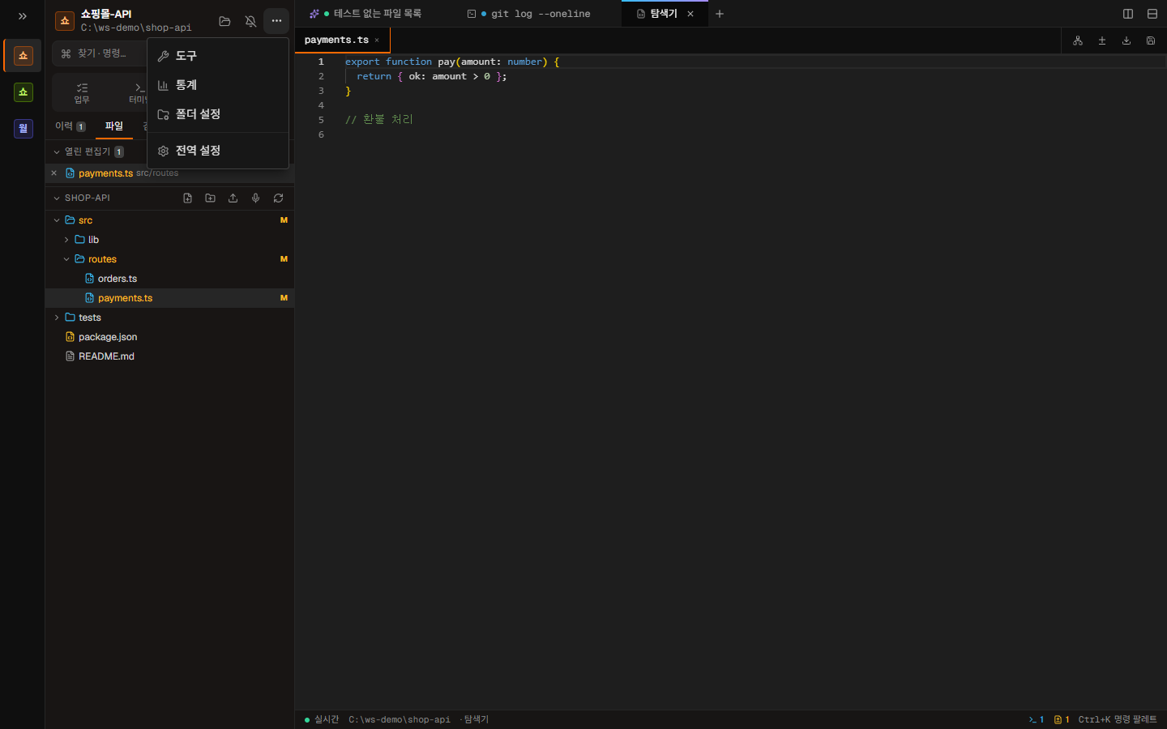Click the plus-minus diff icon in editor toolbar
Image resolution: width=1167 pixels, height=729 pixels.
[1102, 40]
